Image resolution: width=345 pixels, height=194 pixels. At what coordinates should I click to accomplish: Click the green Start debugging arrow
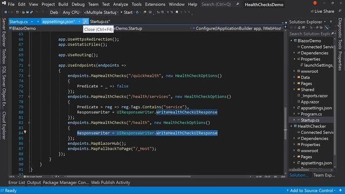(x=121, y=12)
